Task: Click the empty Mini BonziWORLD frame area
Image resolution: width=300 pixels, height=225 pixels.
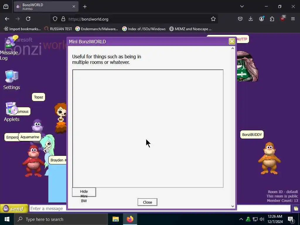Action: (148, 129)
